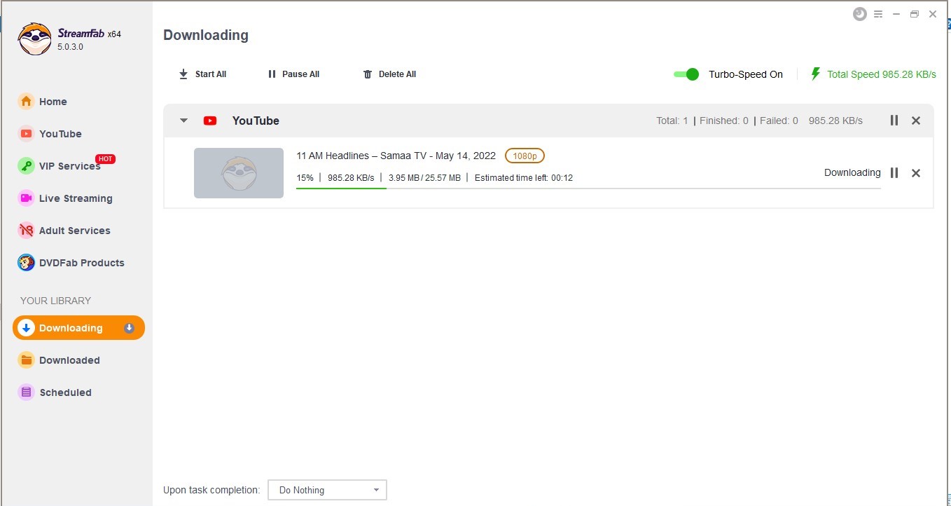Click Pause All button
The image size is (951, 506).
tap(293, 74)
